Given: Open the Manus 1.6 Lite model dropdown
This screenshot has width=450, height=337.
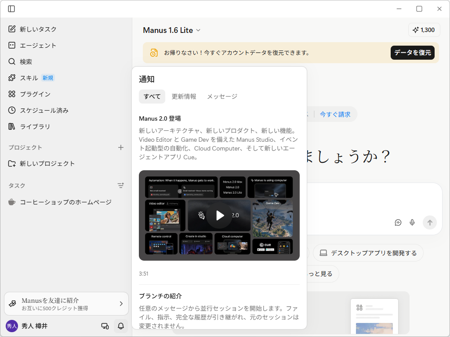Looking at the screenshot, I should pyautogui.click(x=172, y=30).
